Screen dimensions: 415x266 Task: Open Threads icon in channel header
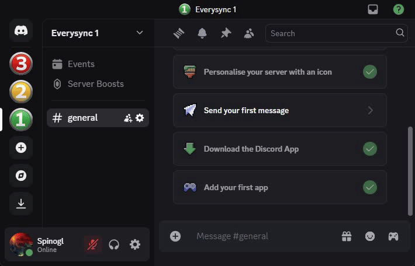(x=179, y=33)
